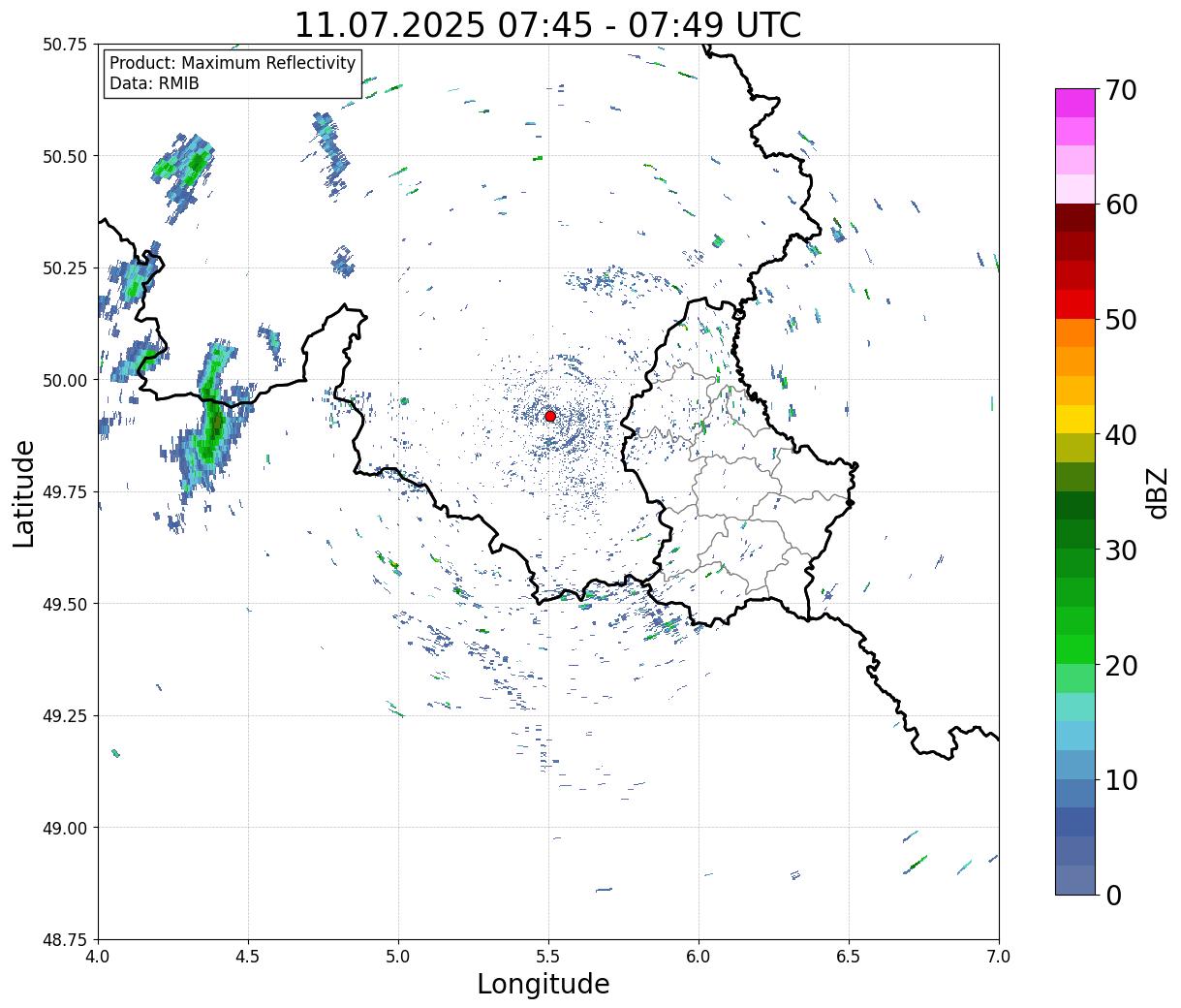Click the longitude tick label 5.0
This screenshot has width=1181, height=1008.
coord(398,957)
